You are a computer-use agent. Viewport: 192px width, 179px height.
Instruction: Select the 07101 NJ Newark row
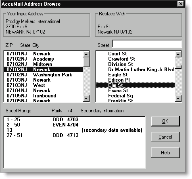44,54
